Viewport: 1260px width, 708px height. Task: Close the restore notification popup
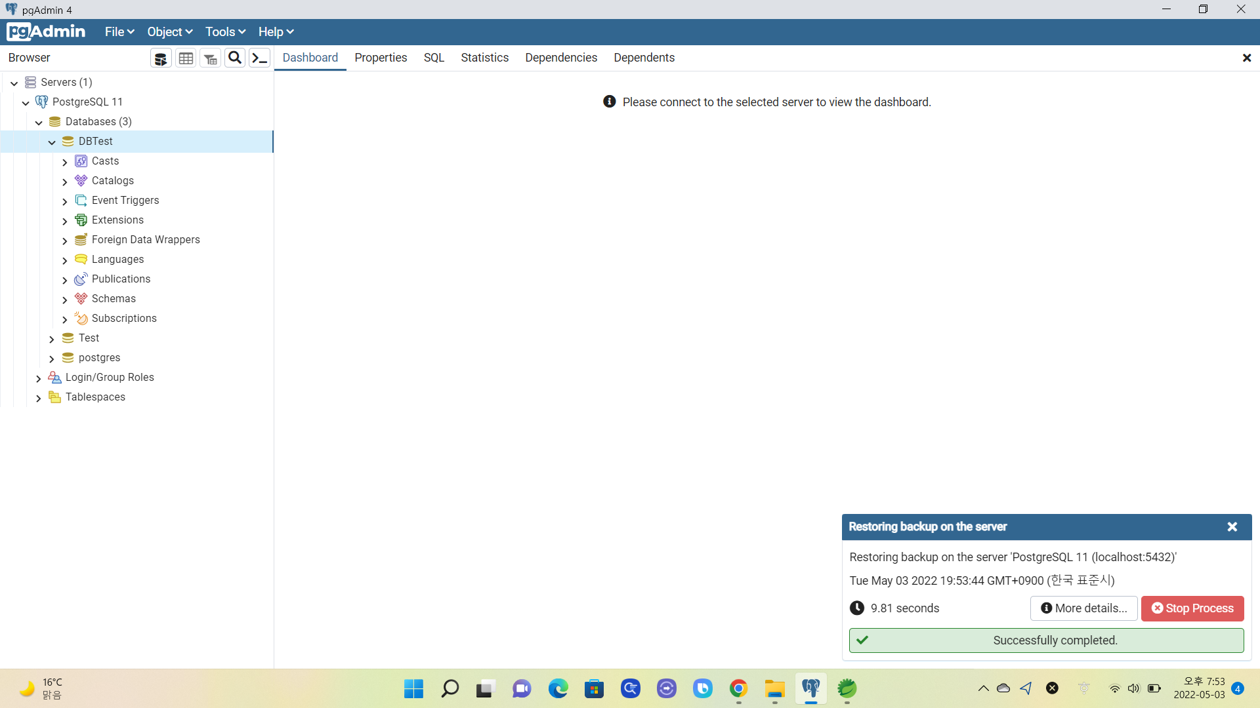click(1232, 527)
